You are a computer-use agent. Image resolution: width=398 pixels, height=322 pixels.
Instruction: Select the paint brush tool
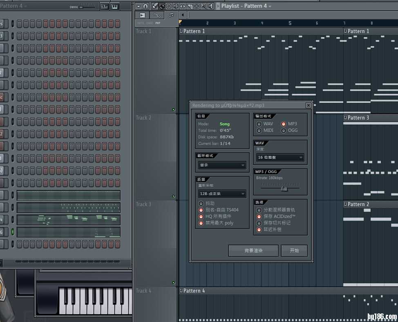(162, 6)
